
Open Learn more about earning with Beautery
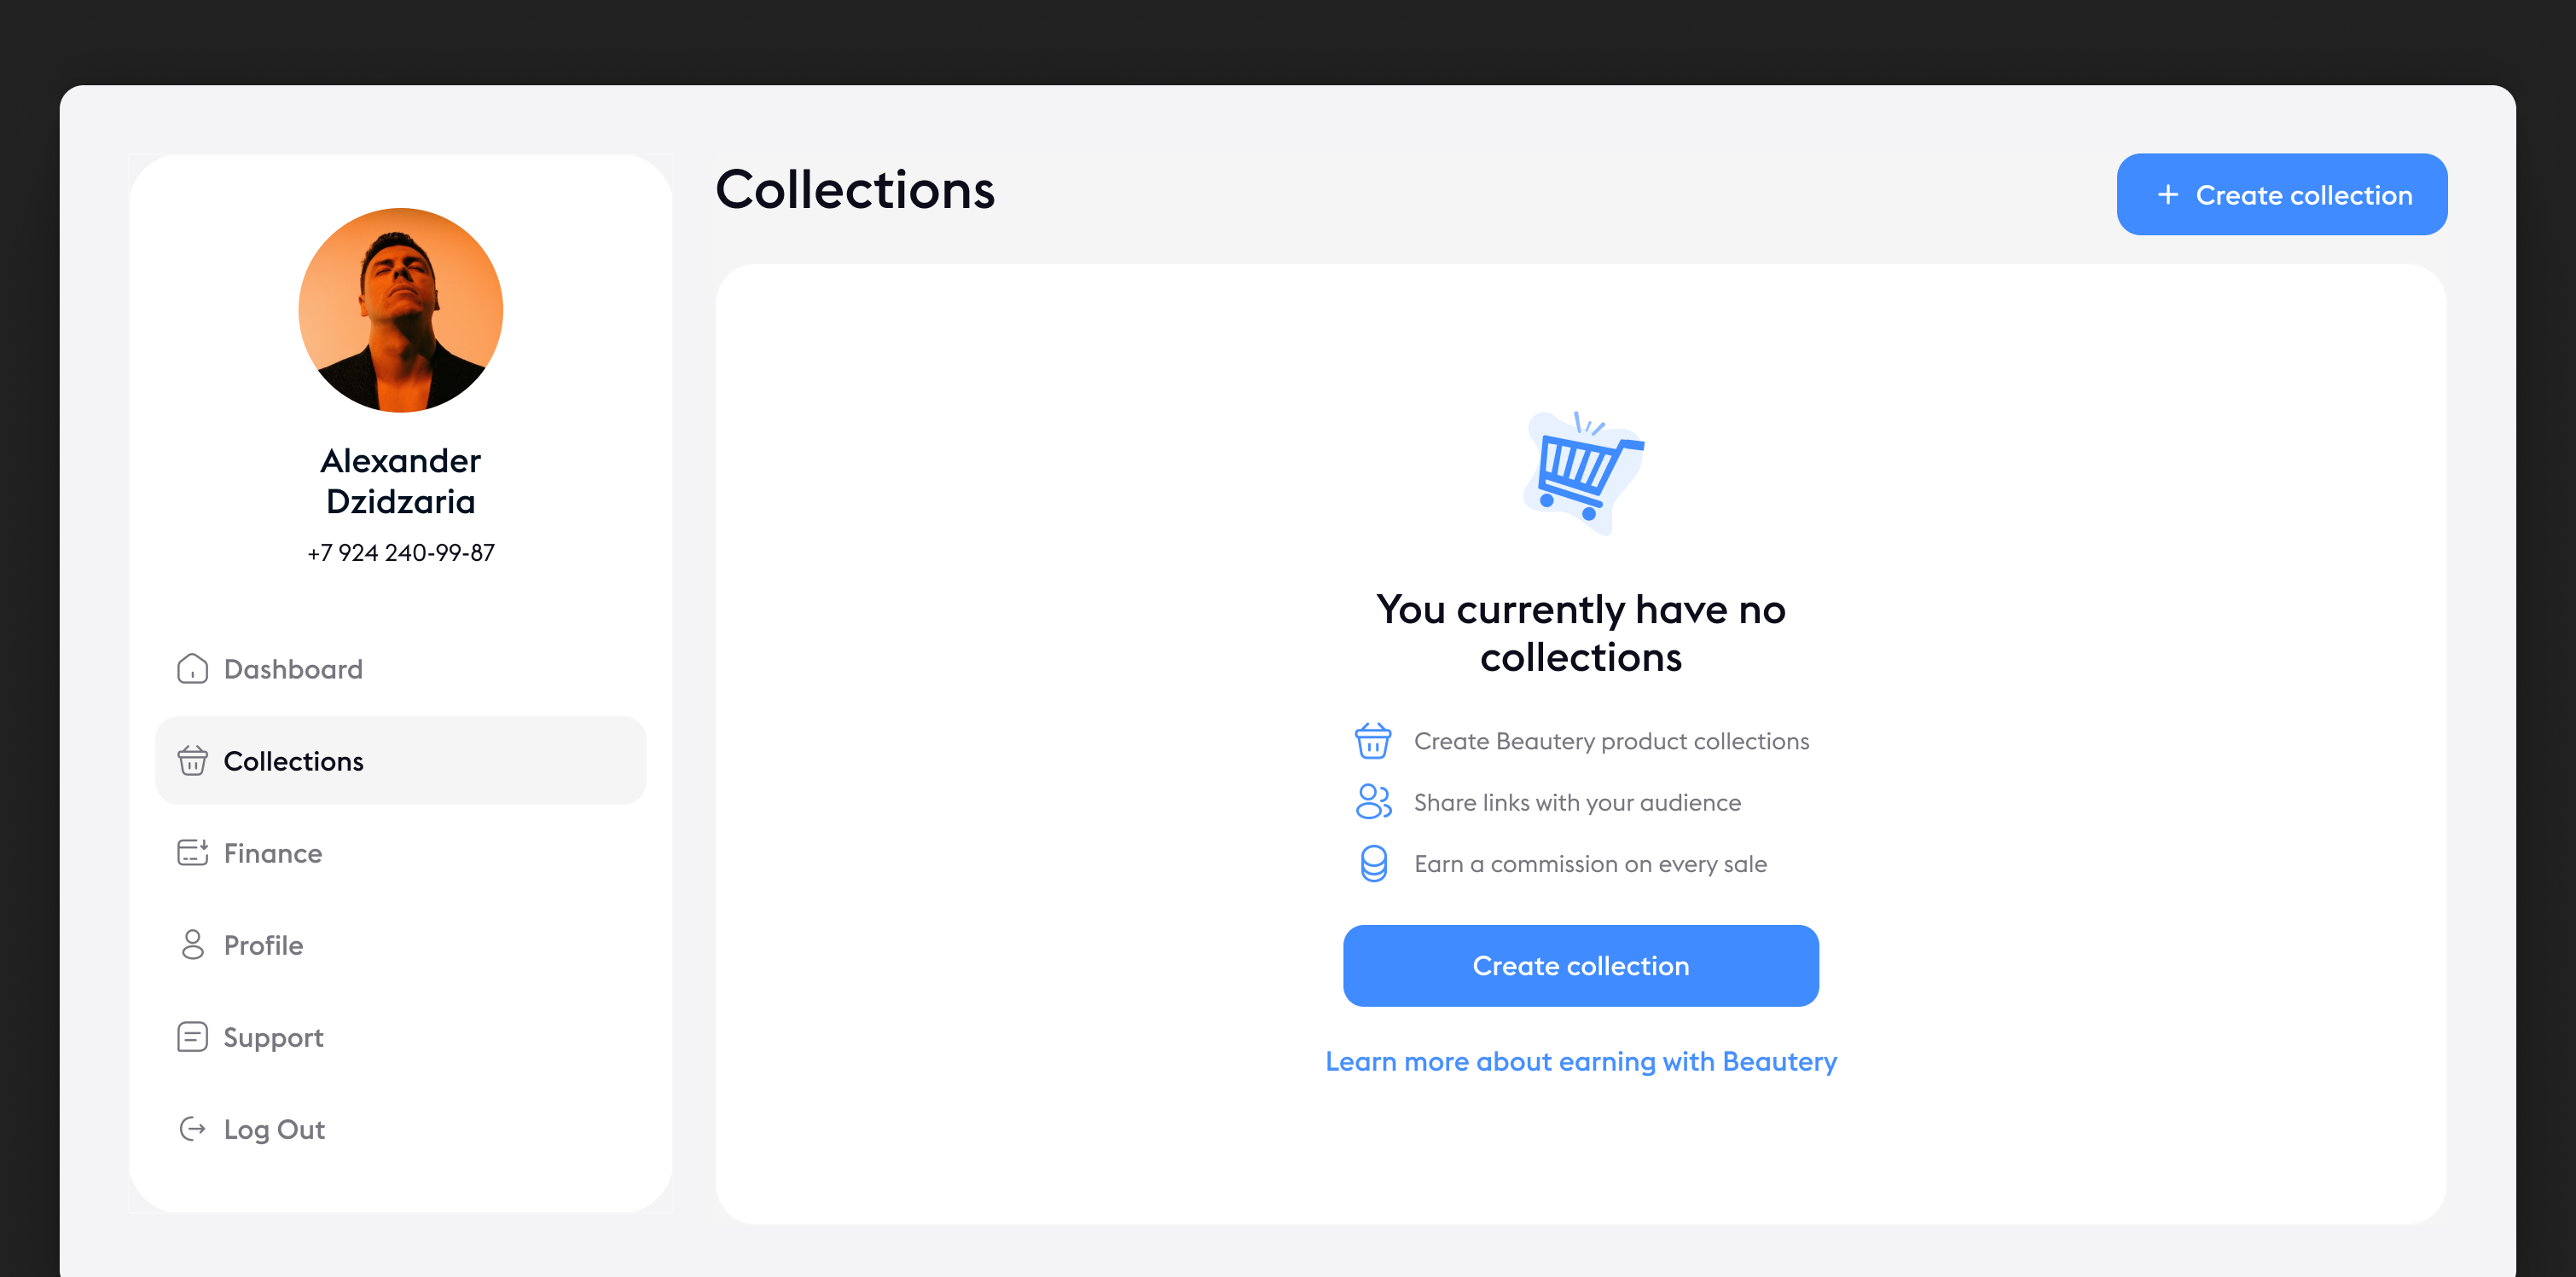click(x=1580, y=1061)
